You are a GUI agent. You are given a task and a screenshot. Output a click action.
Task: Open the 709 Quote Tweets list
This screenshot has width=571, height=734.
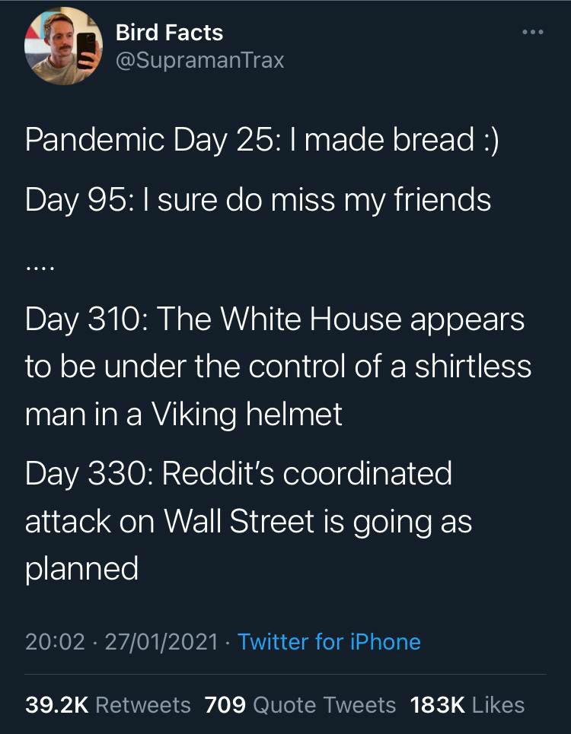pos(301,705)
